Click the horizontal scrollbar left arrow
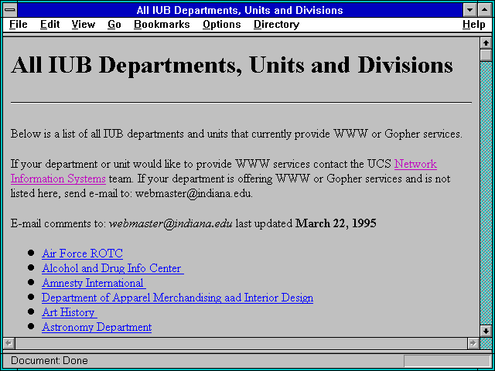Image resolution: width=495 pixels, height=371 pixels. coord(9,343)
